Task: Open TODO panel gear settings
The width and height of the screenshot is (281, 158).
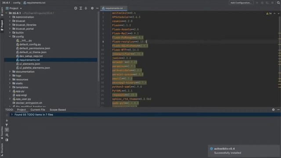Action: pyautogui.click(x=273, y=110)
